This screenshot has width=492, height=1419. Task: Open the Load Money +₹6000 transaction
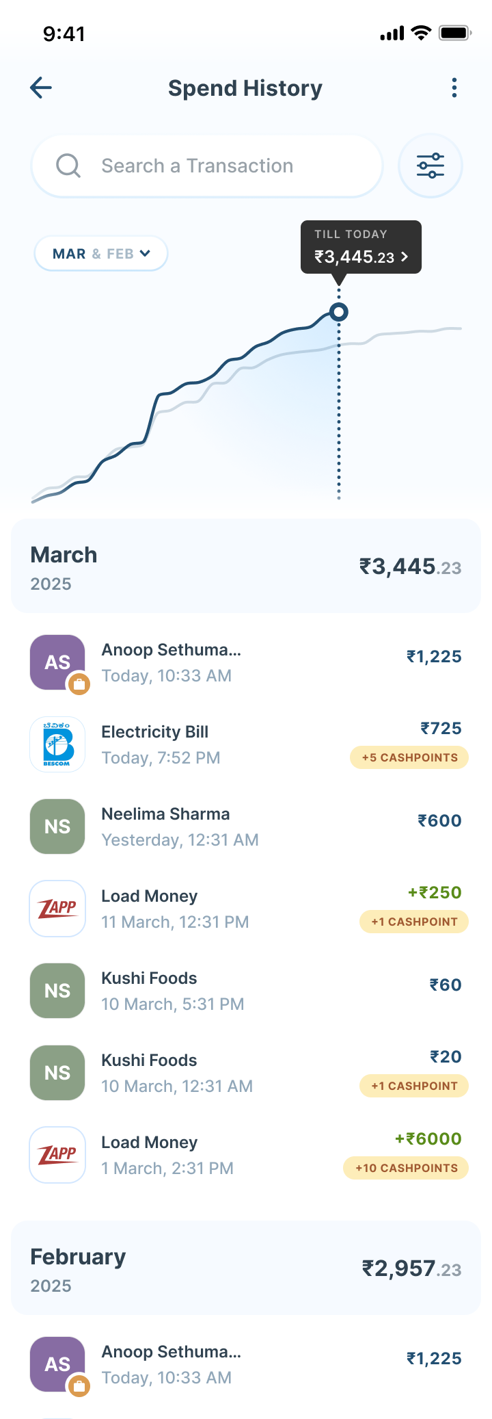click(246, 1155)
